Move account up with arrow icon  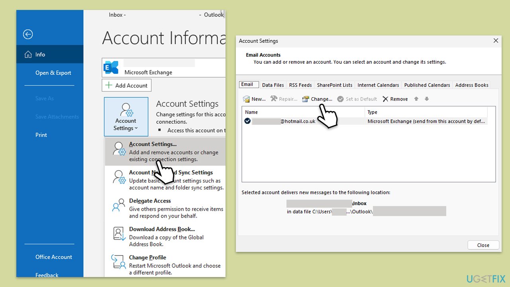(416, 99)
